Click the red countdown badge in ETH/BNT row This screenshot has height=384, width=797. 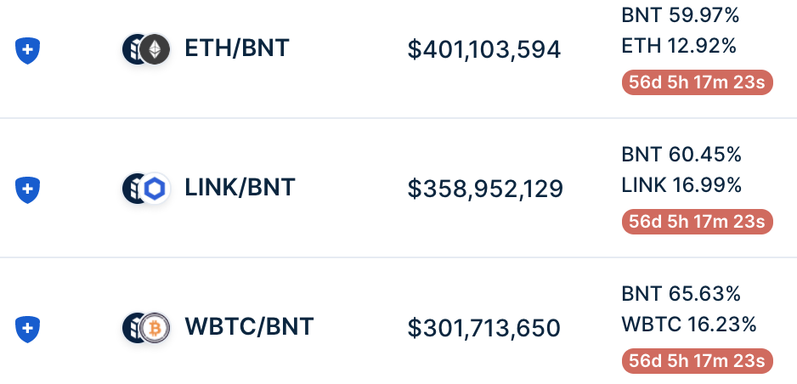click(x=697, y=82)
